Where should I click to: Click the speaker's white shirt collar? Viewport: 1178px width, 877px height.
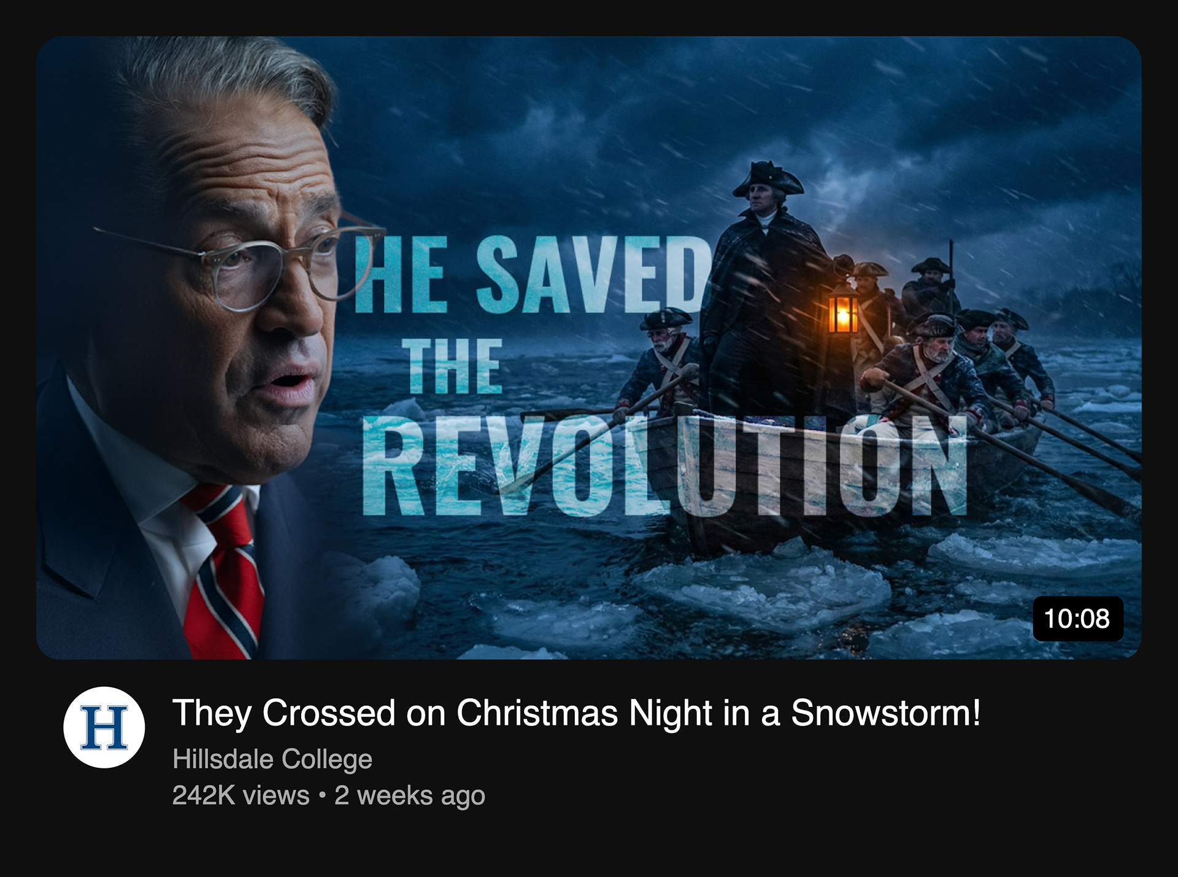point(153,491)
